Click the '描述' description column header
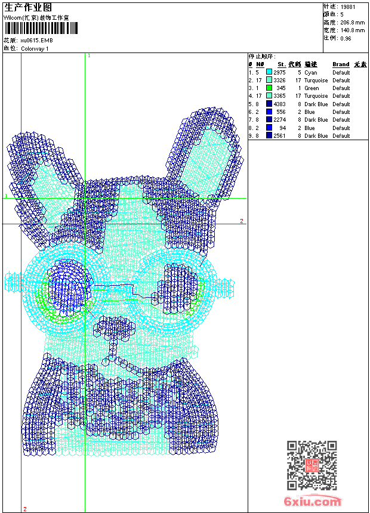Viewport: 370px width, 513px height. (311, 64)
